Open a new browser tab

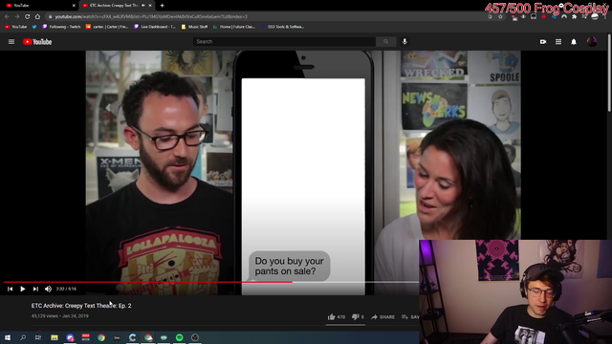(162, 6)
